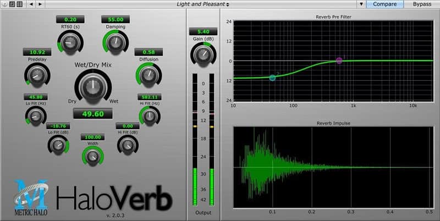The width and height of the screenshot is (440, 221).
Task: Click the Dry label by the mix knob
Action: point(72,101)
